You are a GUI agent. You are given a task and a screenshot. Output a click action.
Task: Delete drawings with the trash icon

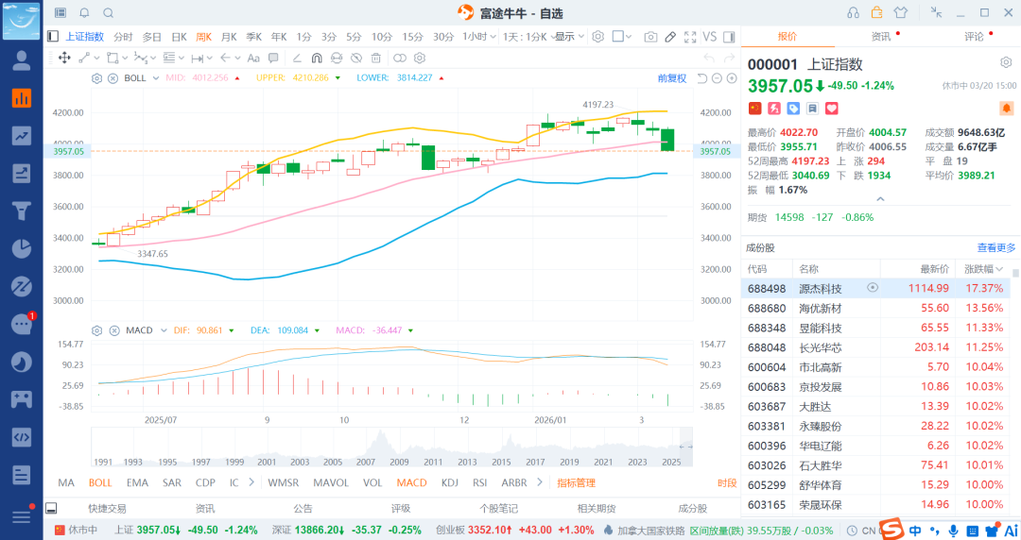375,58
